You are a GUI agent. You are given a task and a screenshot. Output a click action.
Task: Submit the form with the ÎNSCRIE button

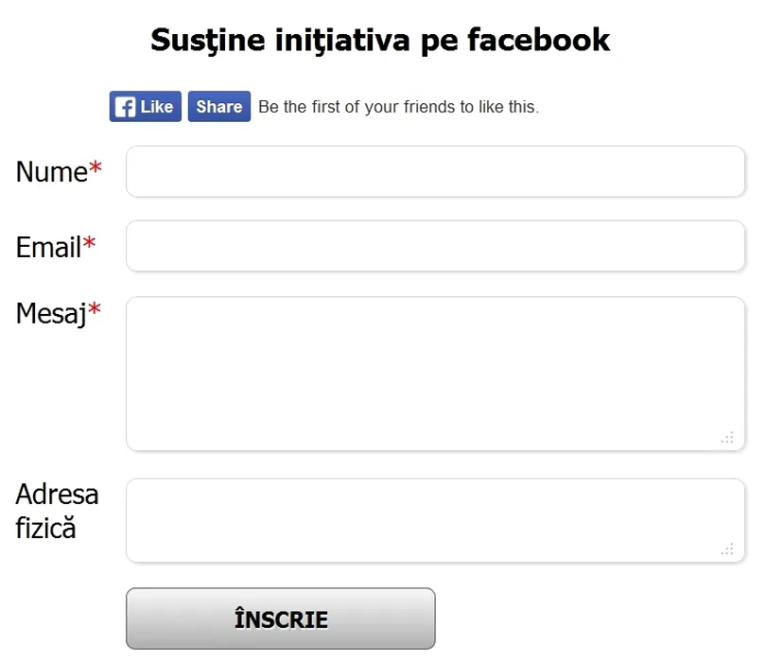coord(281,619)
